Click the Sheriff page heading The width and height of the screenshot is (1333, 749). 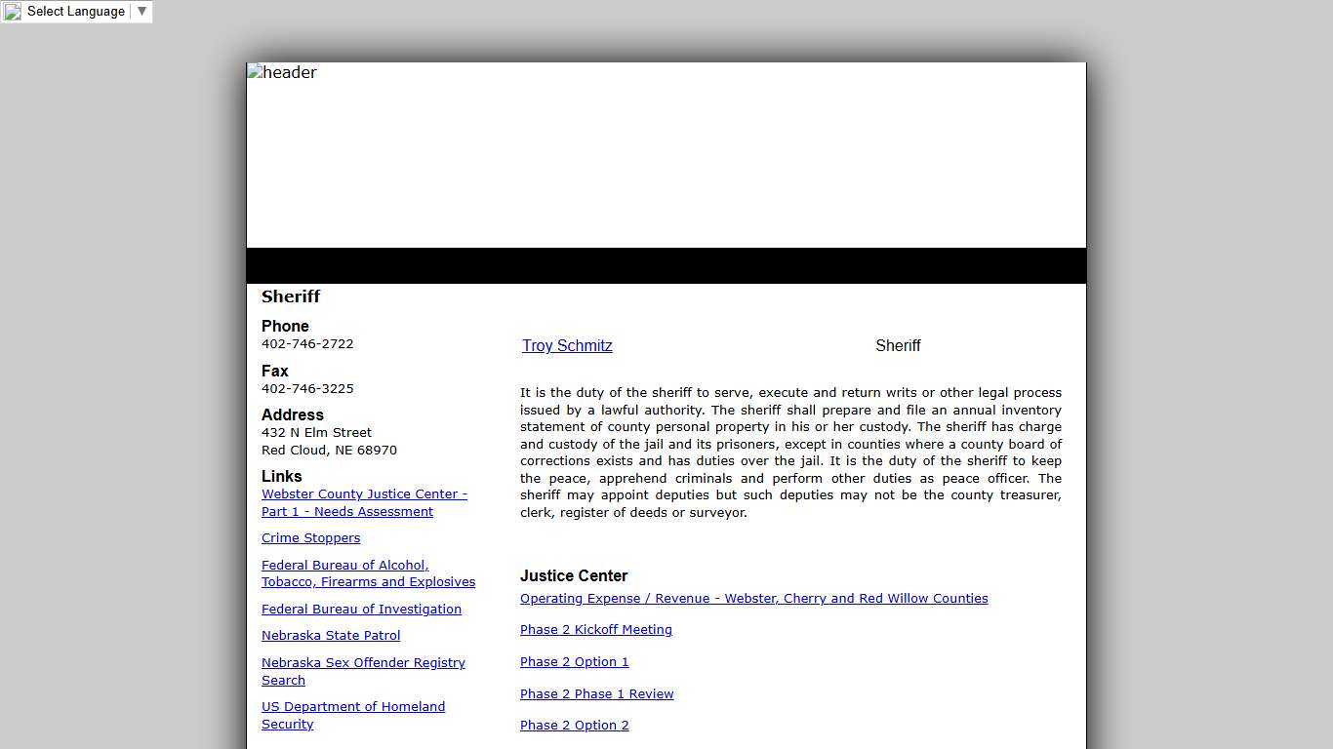tap(291, 296)
